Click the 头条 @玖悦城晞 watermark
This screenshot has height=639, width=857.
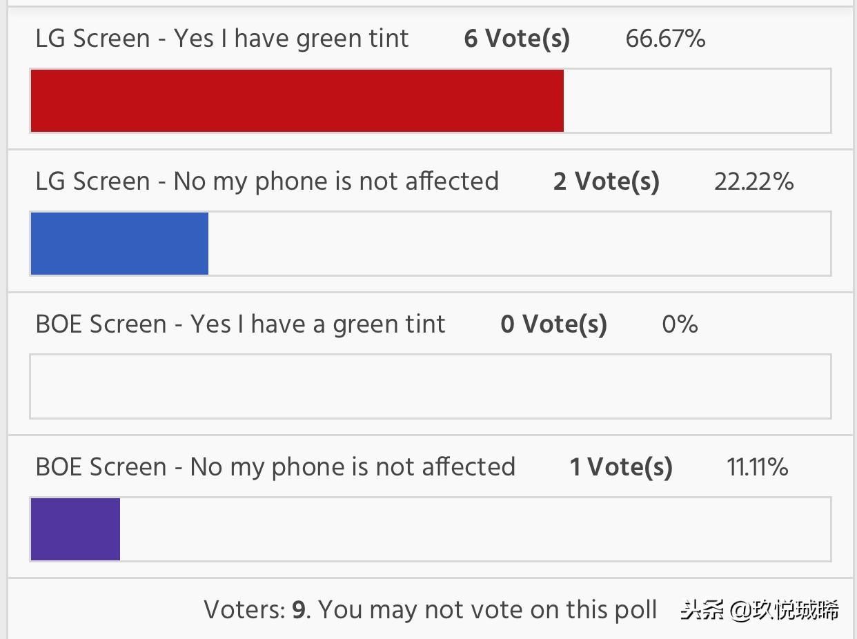(760, 610)
